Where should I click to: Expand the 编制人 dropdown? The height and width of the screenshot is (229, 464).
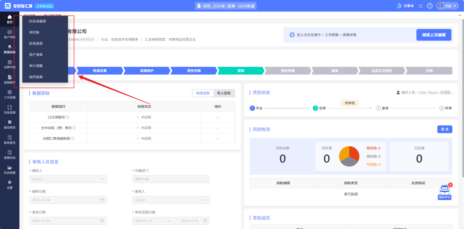[68, 179]
